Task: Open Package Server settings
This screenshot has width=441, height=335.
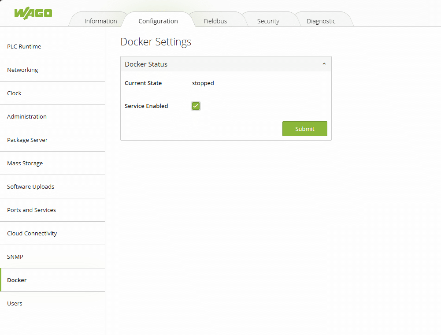Action: pos(52,140)
